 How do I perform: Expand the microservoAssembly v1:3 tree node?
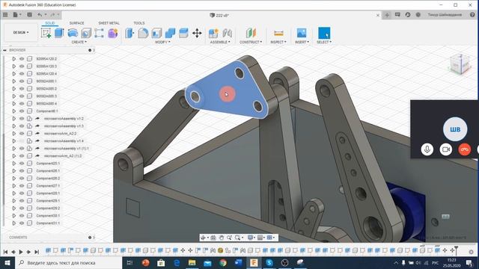click(13, 126)
